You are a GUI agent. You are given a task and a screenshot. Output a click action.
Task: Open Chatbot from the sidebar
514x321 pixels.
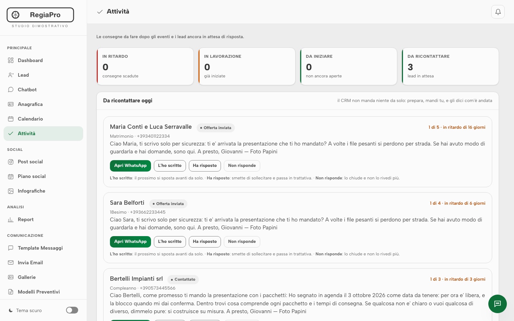point(43,90)
